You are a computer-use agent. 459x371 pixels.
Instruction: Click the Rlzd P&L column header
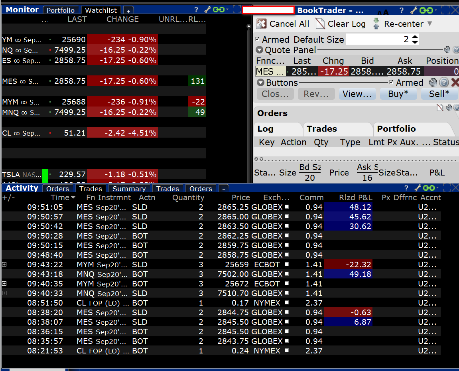[356, 197]
